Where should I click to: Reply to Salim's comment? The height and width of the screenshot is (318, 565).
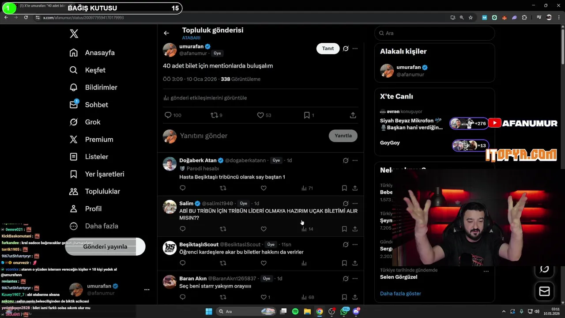183,229
